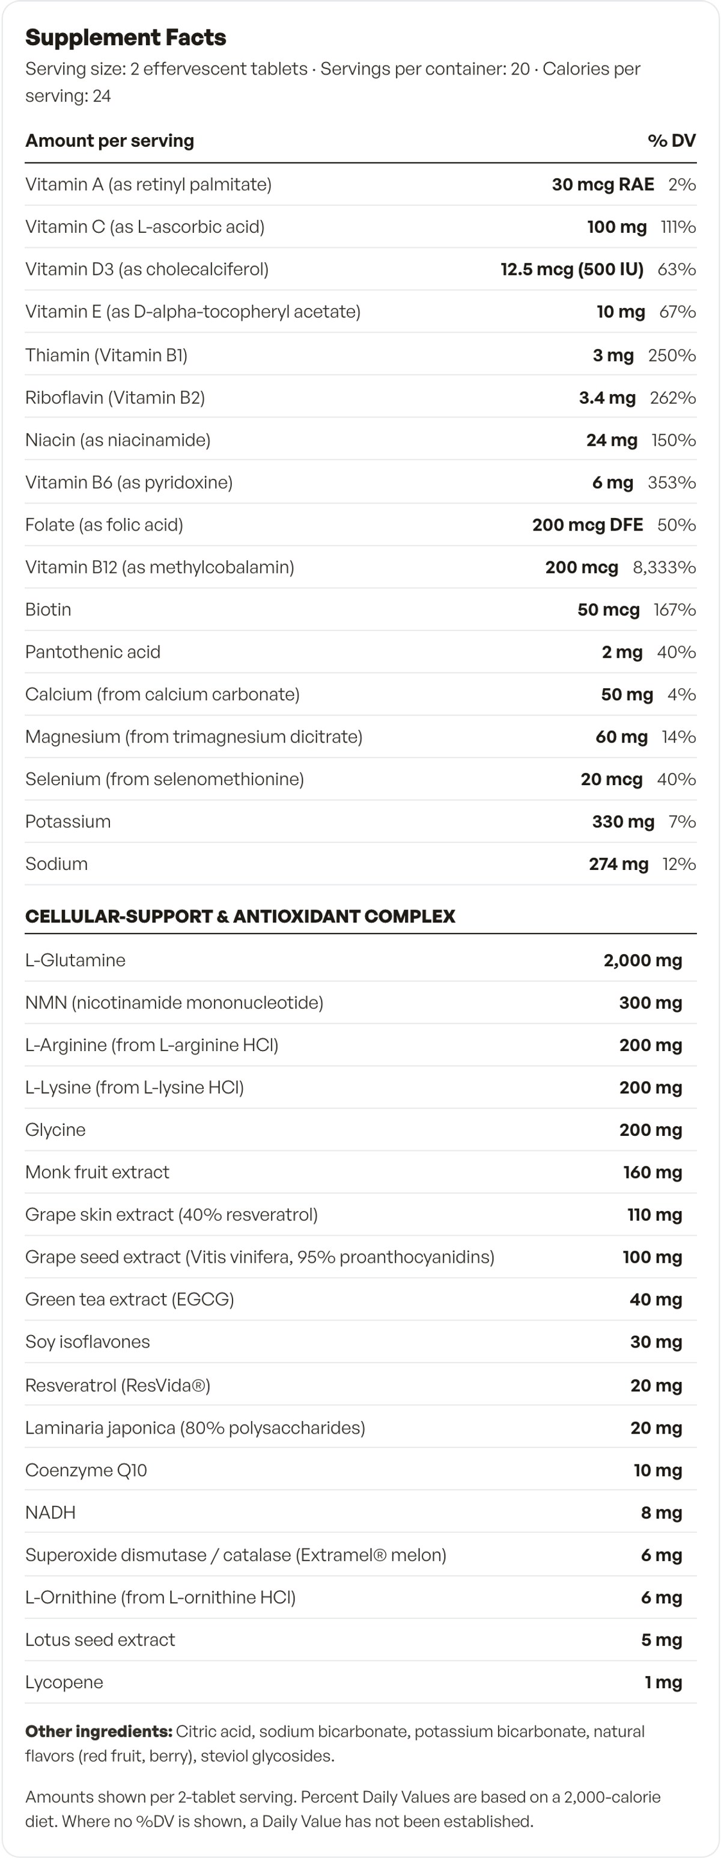Click the Magnesium trimagnesium dicitrate label
The width and height of the screenshot is (721, 1859).
click(194, 737)
